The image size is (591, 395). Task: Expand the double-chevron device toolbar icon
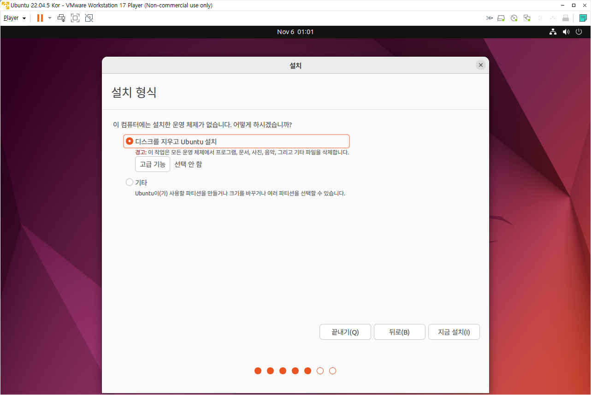point(489,18)
